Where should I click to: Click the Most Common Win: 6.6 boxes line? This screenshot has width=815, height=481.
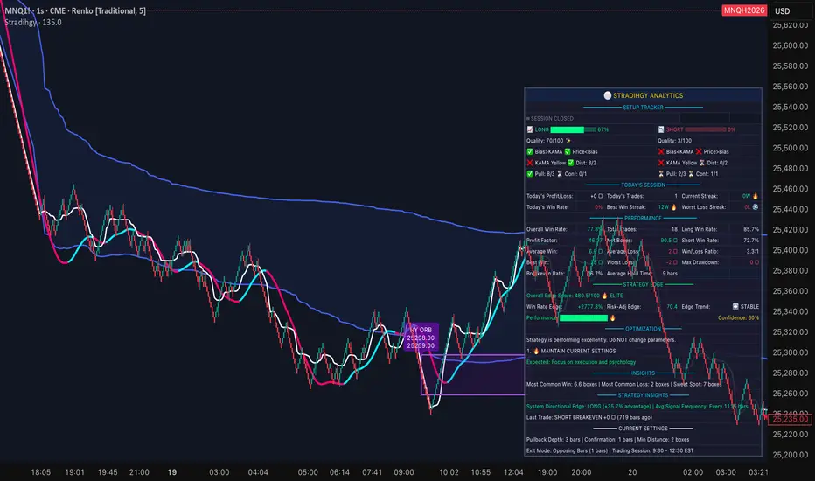pos(623,384)
